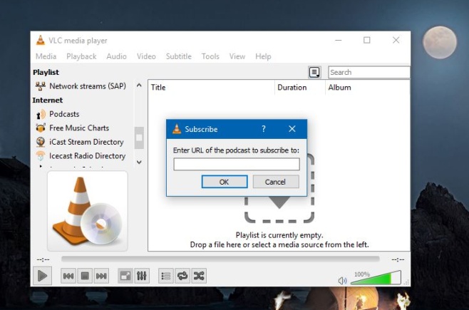Select Network streams (SAP) in sidebar
469x310 pixels.
tap(81, 86)
